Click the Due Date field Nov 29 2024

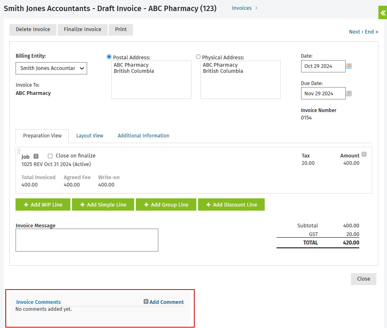323,93
